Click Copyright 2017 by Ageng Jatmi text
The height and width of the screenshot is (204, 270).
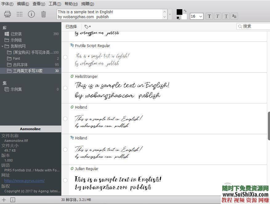point(32,191)
